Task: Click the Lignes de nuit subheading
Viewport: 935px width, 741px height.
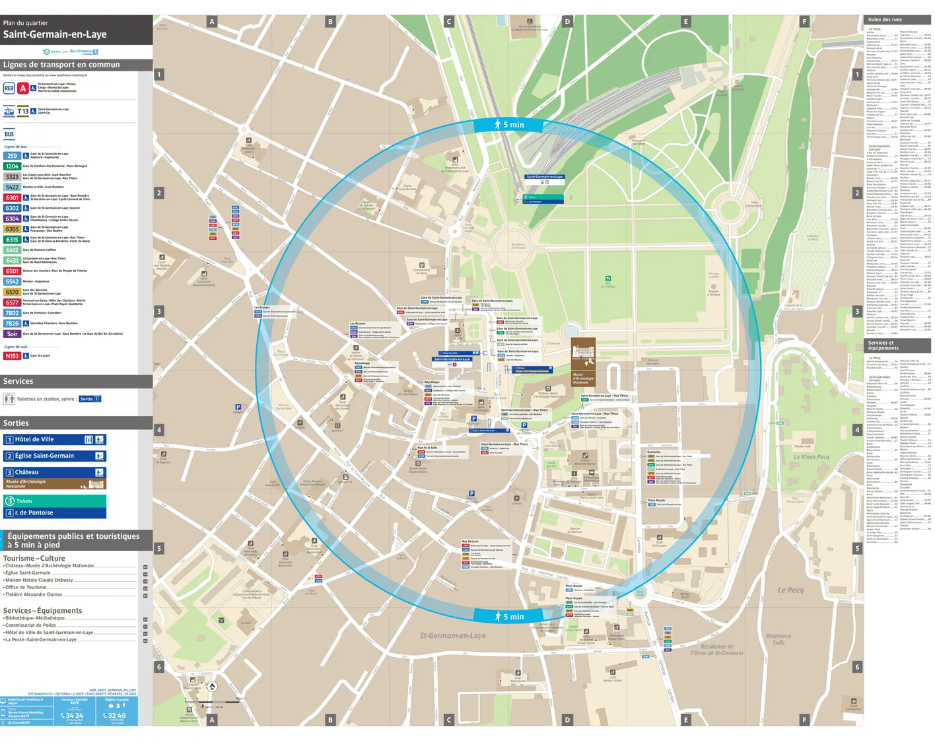Action: [16, 347]
